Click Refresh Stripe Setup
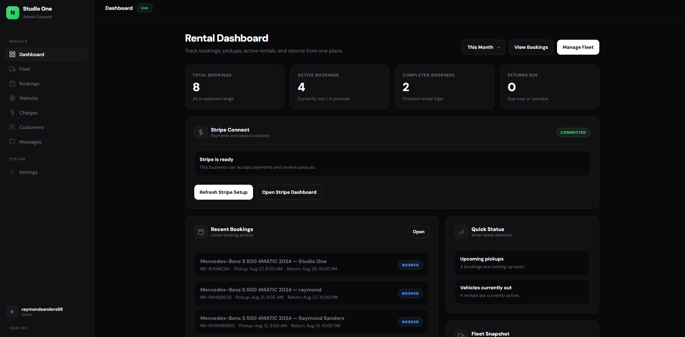The image size is (685, 337). (223, 192)
